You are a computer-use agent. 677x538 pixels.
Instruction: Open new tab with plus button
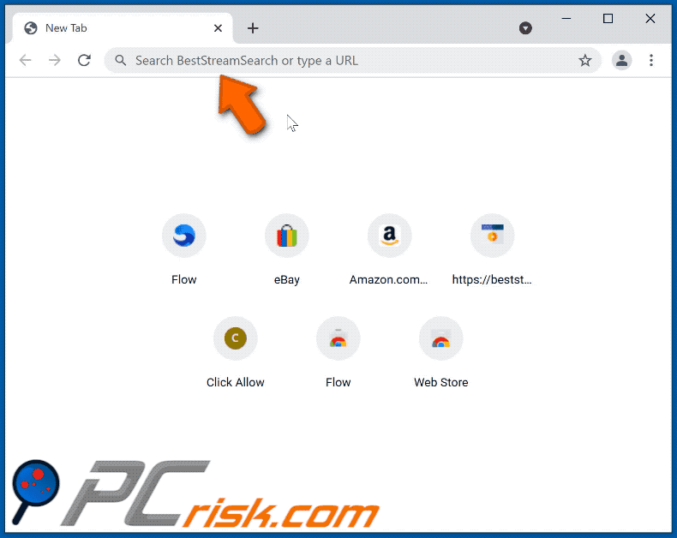pyautogui.click(x=253, y=28)
